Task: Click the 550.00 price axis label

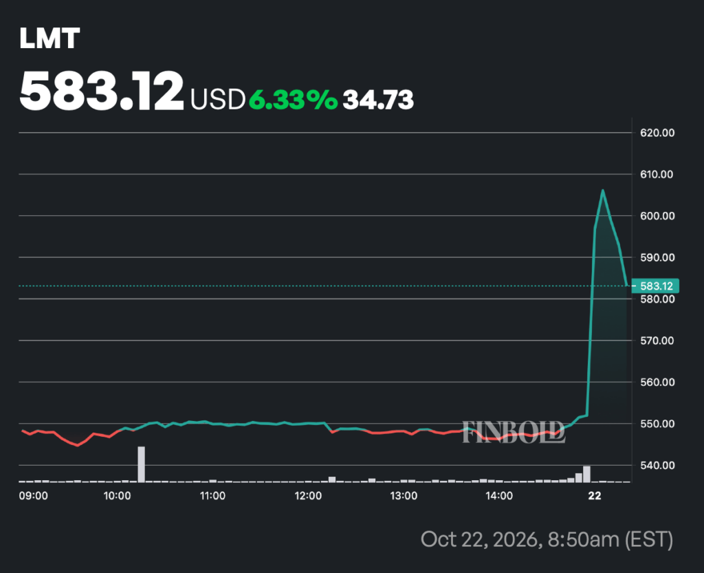Action: 657,424
